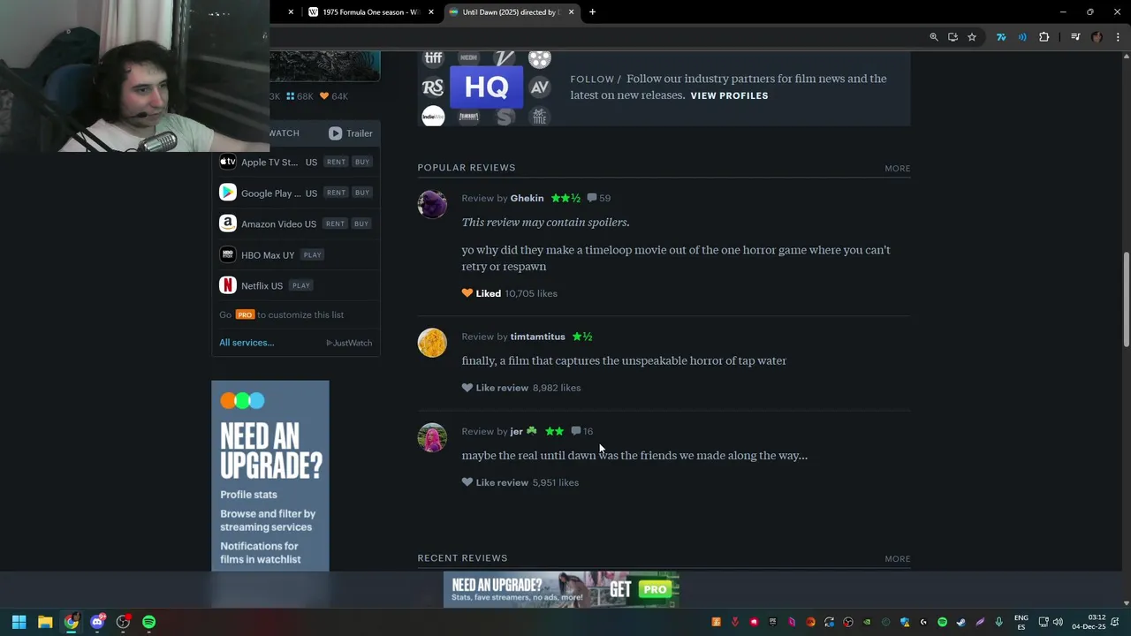Open the 7TV extension icon
The image size is (1131, 636).
tap(1001, 37)
